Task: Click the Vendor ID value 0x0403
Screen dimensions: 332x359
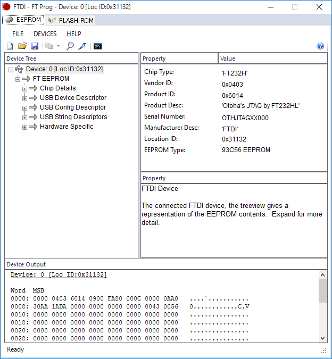Action: pyautogui.click(x=233, y=85)
